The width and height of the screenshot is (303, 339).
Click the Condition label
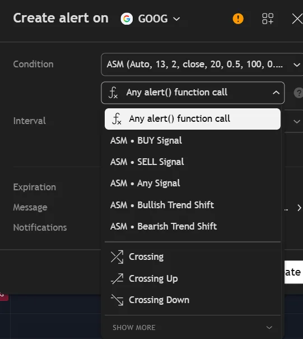coord(33,64)
